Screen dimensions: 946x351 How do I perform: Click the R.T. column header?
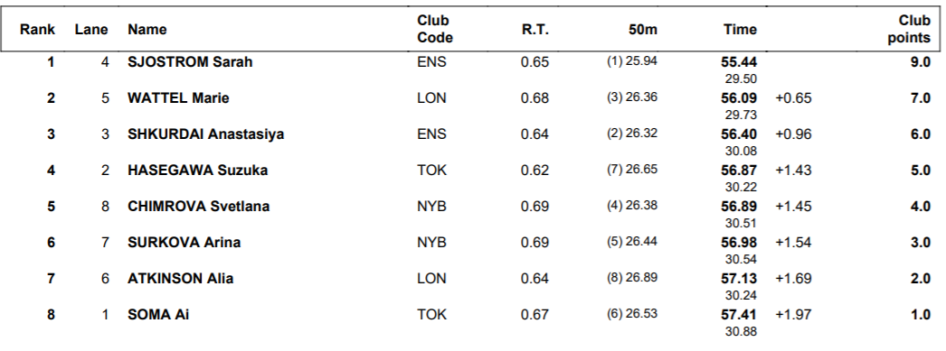point(535,29)
